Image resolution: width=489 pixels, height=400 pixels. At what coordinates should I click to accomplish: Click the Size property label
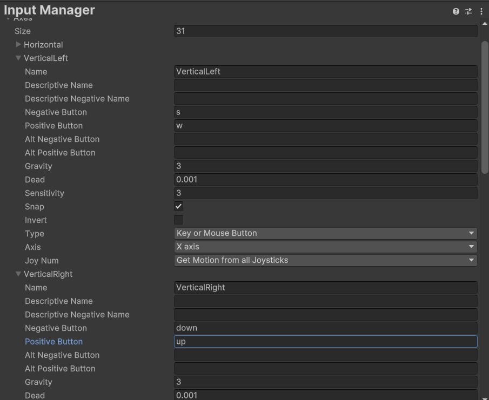[23, 31]
